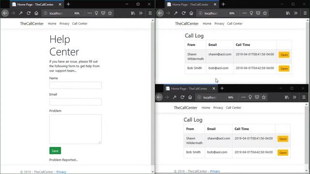Click reader lightbulb icon in left browser toolbar
The image size is (310, 174).
click(x=96, y=13)
